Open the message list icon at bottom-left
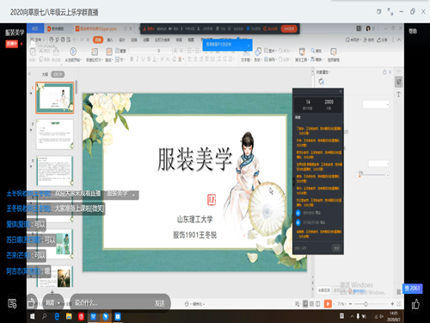Viewport: 430px width, 323px height. pyautogui.click(x=12, y=303)
